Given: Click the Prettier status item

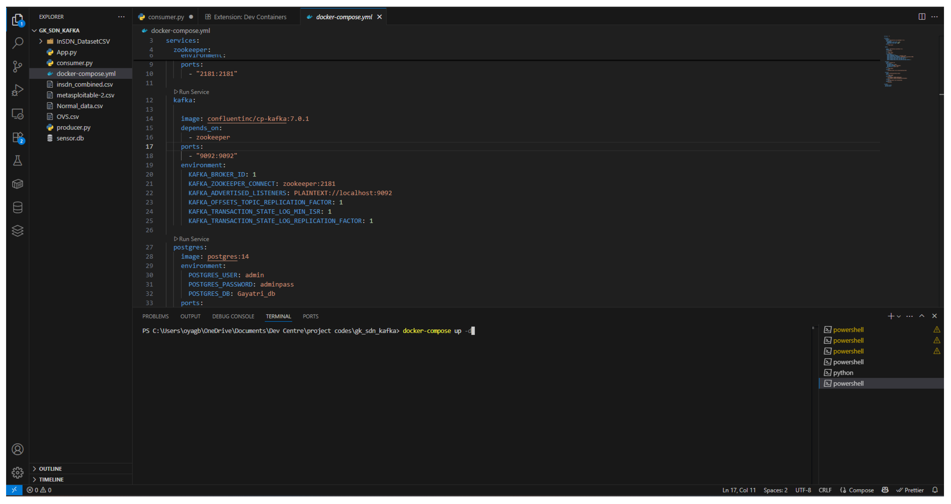Looking at the screenshot, I should 910,490.
